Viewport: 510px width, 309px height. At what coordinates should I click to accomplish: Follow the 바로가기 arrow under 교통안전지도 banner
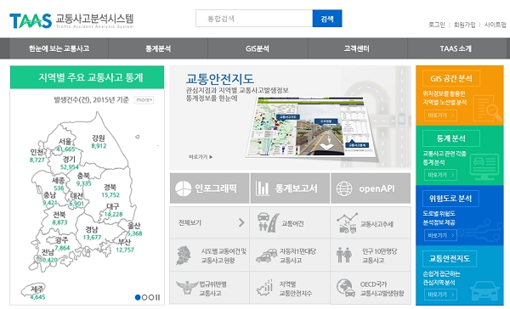point(200,157)
